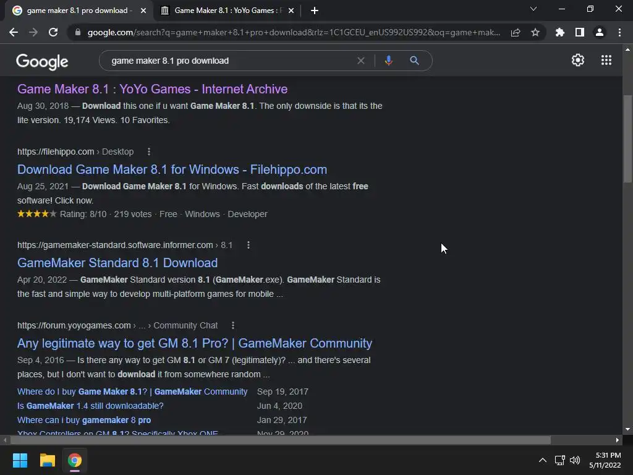This screenshot has width=633, height=475.
Task: Click the browser address bar URL
Action: pyautogui.click(x=294, y=32)
